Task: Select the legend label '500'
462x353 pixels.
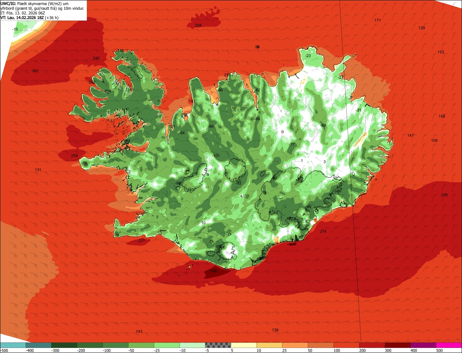Action: [x=439, y=350]
